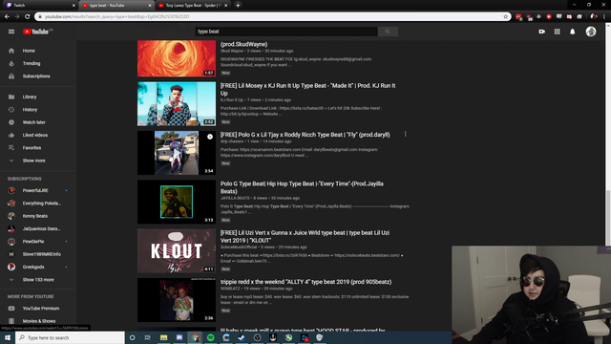Viewport: 611px width, 344px height.
Task: Visit the drip chasers channel
Action: coord(231,141)
